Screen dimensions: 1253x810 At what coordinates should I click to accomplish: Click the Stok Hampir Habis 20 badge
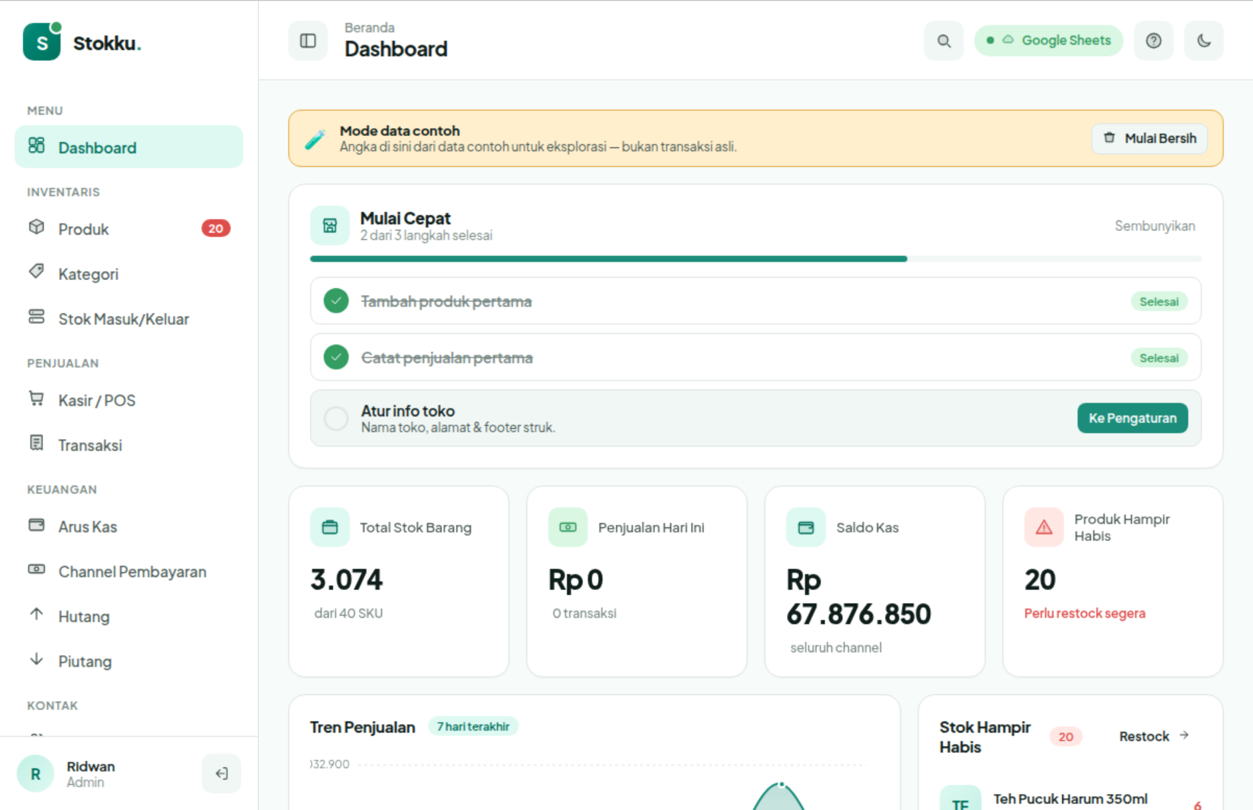(1066, 737)
